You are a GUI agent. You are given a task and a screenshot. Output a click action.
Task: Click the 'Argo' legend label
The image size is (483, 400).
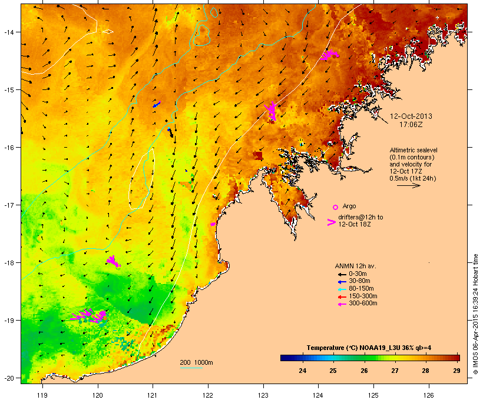click(x=349, y=206)
